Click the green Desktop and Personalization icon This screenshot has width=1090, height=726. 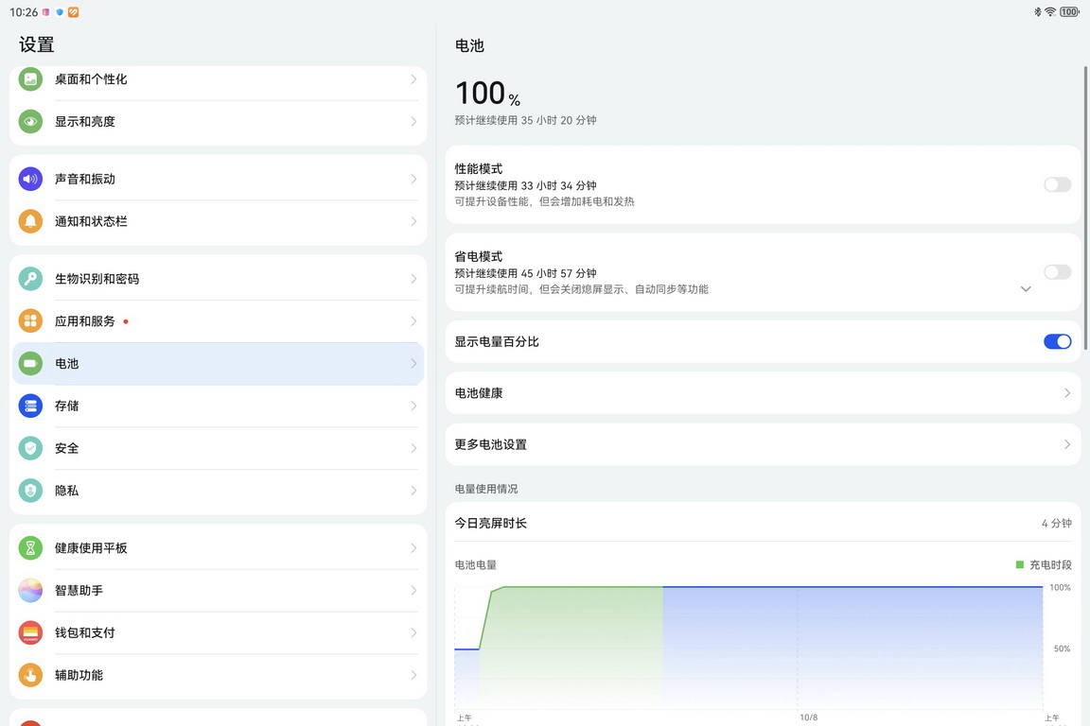click(30, 79)
